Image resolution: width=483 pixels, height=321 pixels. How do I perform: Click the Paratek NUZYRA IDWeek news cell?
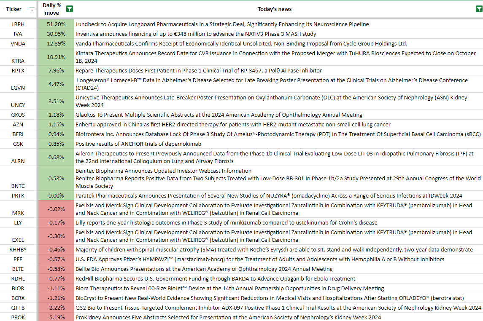(x=278, y=195)
